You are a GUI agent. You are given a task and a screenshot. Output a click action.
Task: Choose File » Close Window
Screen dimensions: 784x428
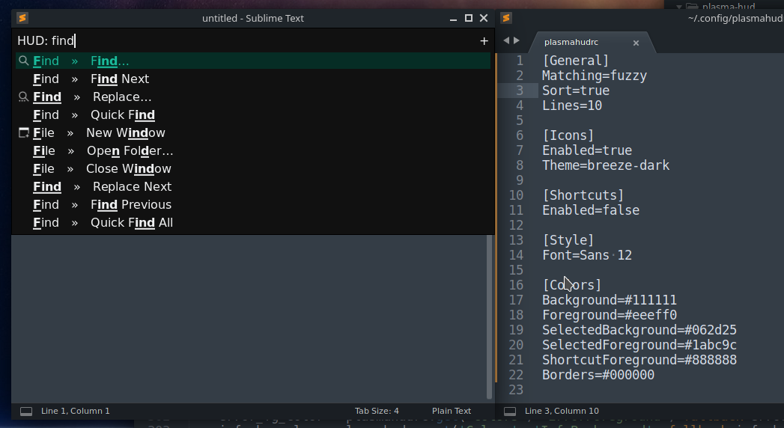[253, 169]
